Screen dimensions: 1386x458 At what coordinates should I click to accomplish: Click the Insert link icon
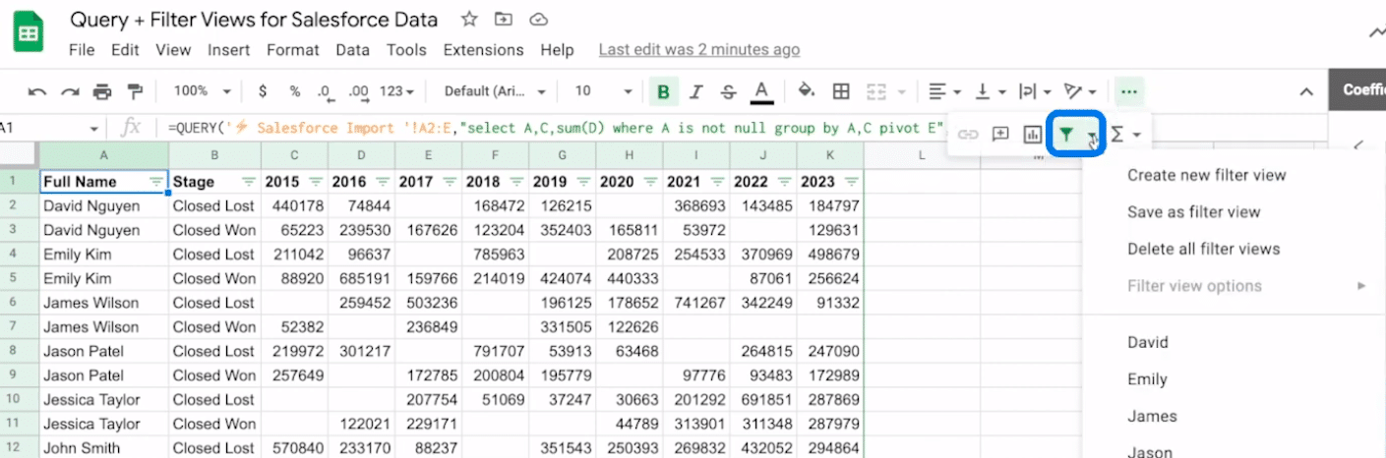(x=968, y=135)
